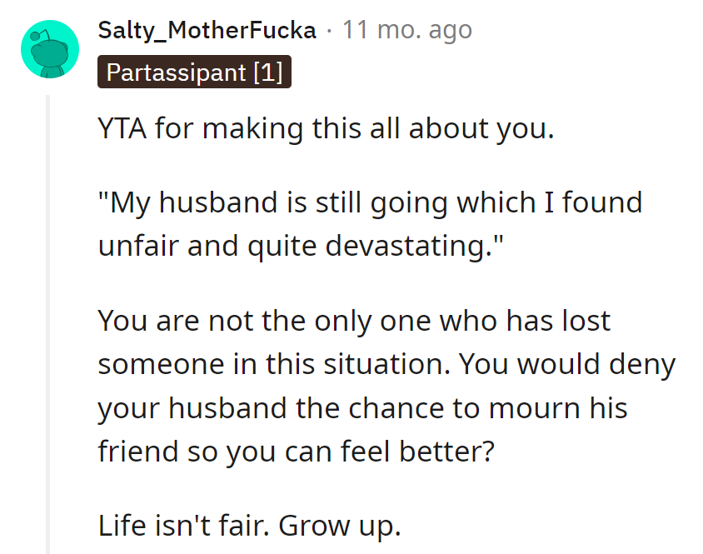Click the 'Life isn't fair.' sentence
This screenshot has width=703, height=554.
183,527
